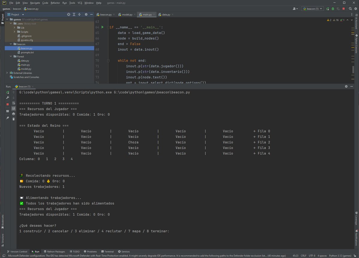This screenshot has width=359, height=258.
Task: Toggle scroll to end of console
Action: (x=13, y=108)
